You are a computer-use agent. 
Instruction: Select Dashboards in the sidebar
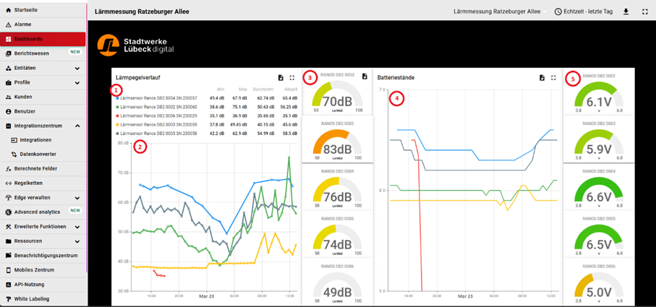coord(28,39)
